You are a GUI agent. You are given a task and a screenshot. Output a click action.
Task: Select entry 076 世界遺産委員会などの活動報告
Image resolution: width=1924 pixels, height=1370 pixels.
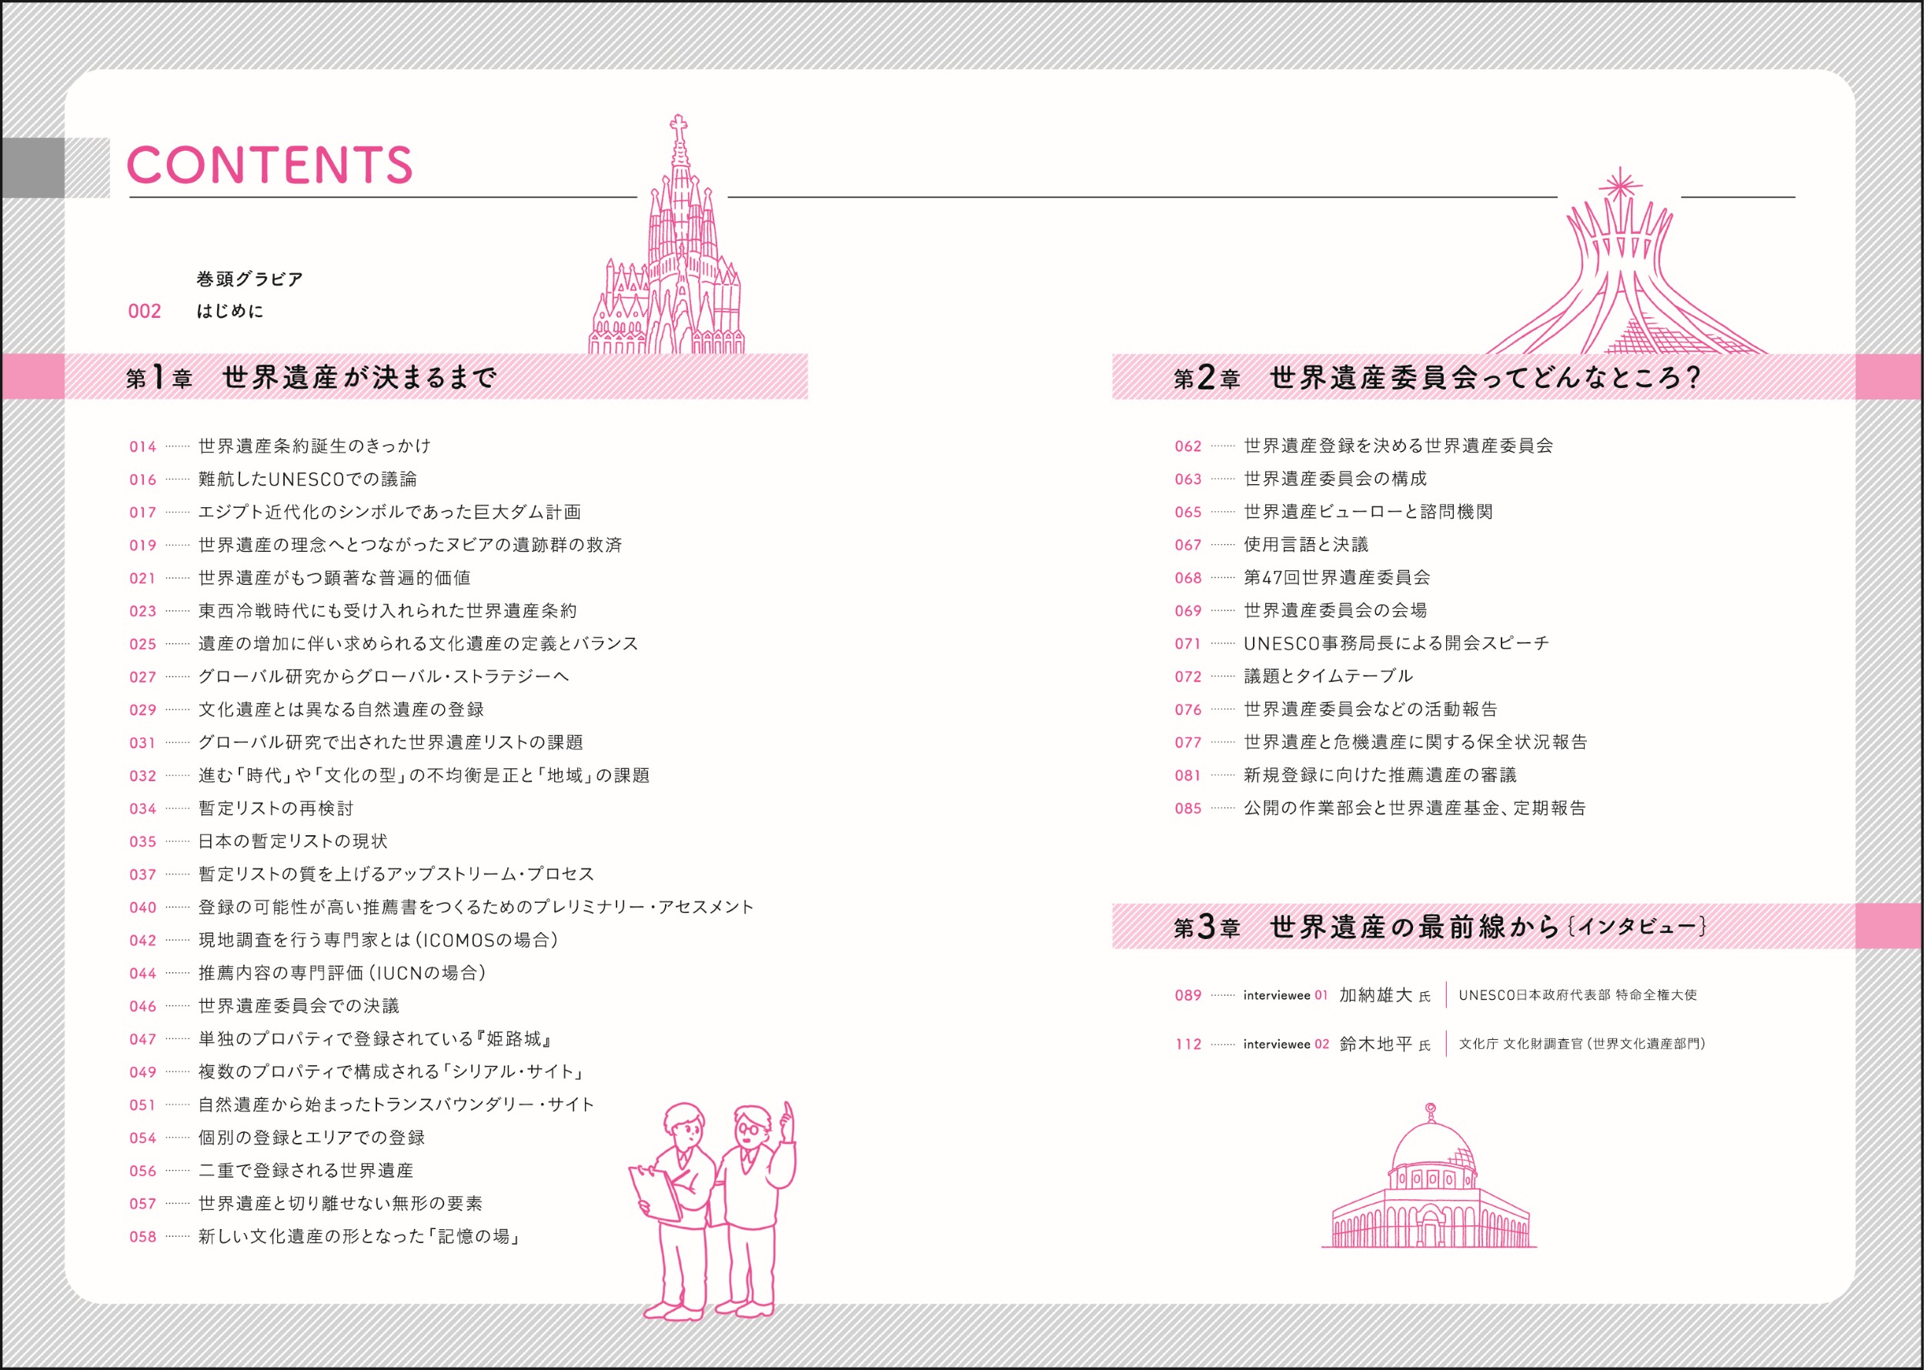(x=1337, y=709)
